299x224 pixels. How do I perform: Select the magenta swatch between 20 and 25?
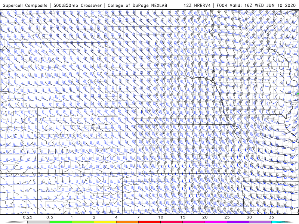click(216, 222)
